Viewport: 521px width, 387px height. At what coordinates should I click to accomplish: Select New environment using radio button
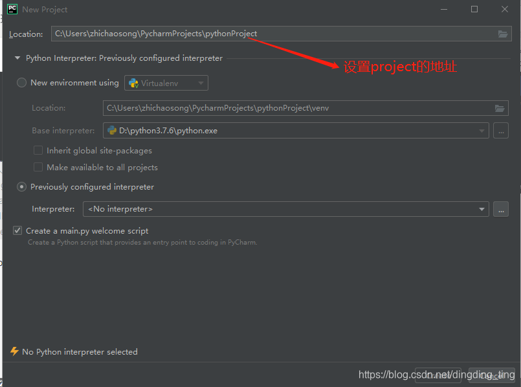coord(21,83)
